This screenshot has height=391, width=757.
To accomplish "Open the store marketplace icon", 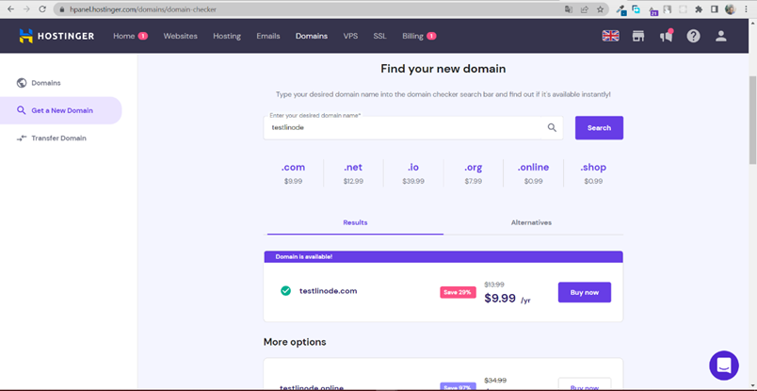I will (x=638, y=36).
